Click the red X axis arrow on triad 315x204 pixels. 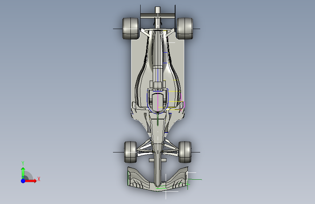tap(31, 181)
